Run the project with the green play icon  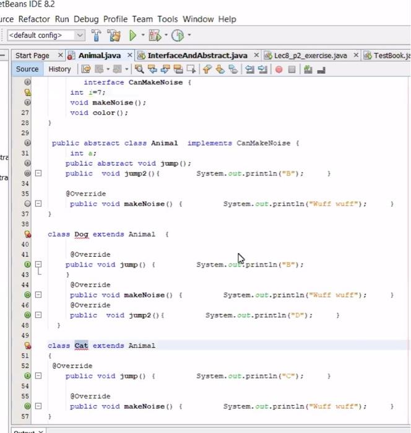pyautogui.click(x=133, y=35)
